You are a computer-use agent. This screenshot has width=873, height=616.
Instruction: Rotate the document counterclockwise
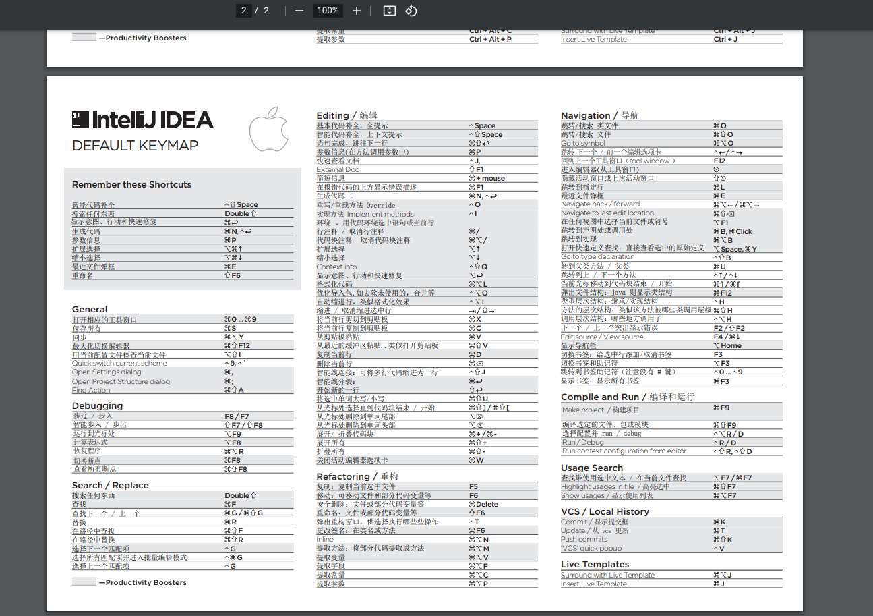(x=411, y=11)
